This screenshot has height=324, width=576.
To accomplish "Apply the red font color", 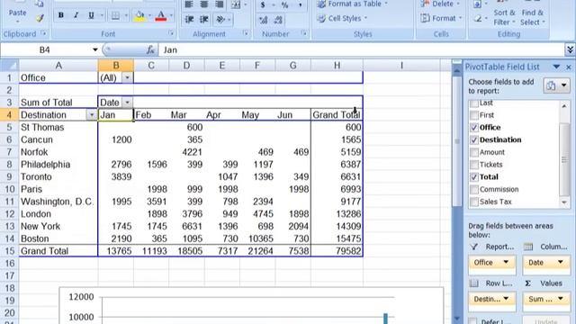I will pyautogui.click(x=160, y=15).
